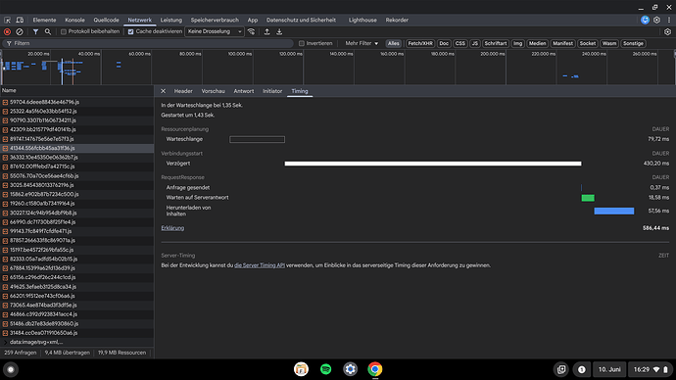Viewport: 676px width, 380px height.
Task: Filter by Manifest requests
Action: point(562,43)
